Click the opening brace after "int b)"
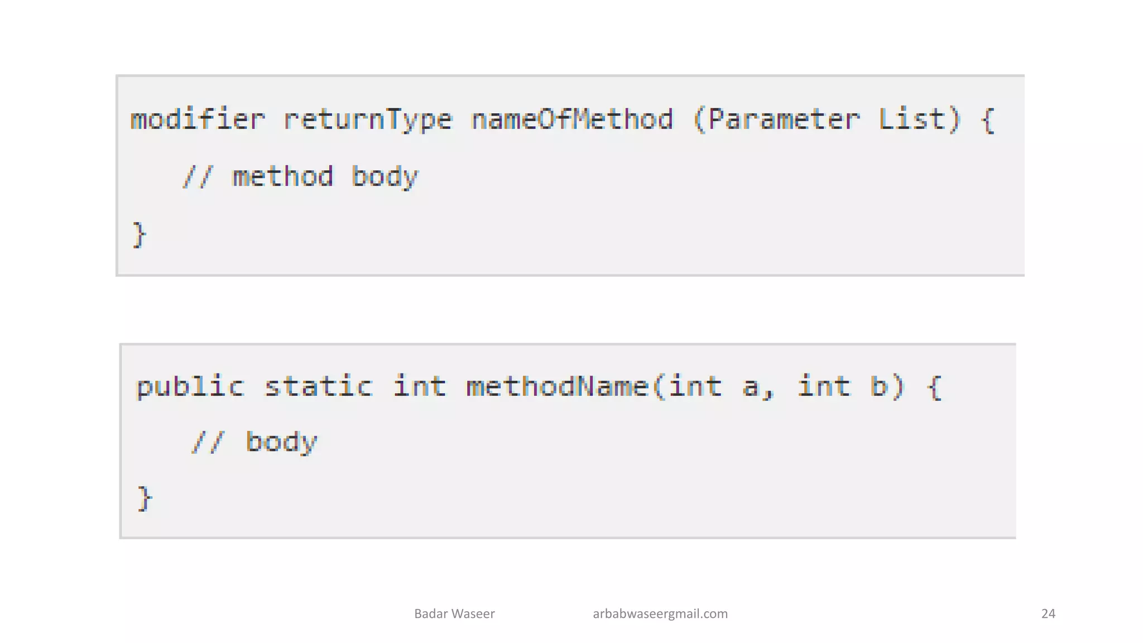Screen dimensions: 1143x643 (x=934, y=387)
